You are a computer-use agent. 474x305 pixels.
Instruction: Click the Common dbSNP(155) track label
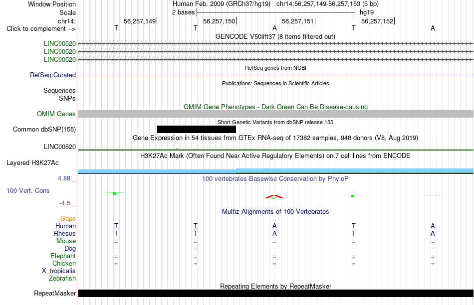[44, 129]
